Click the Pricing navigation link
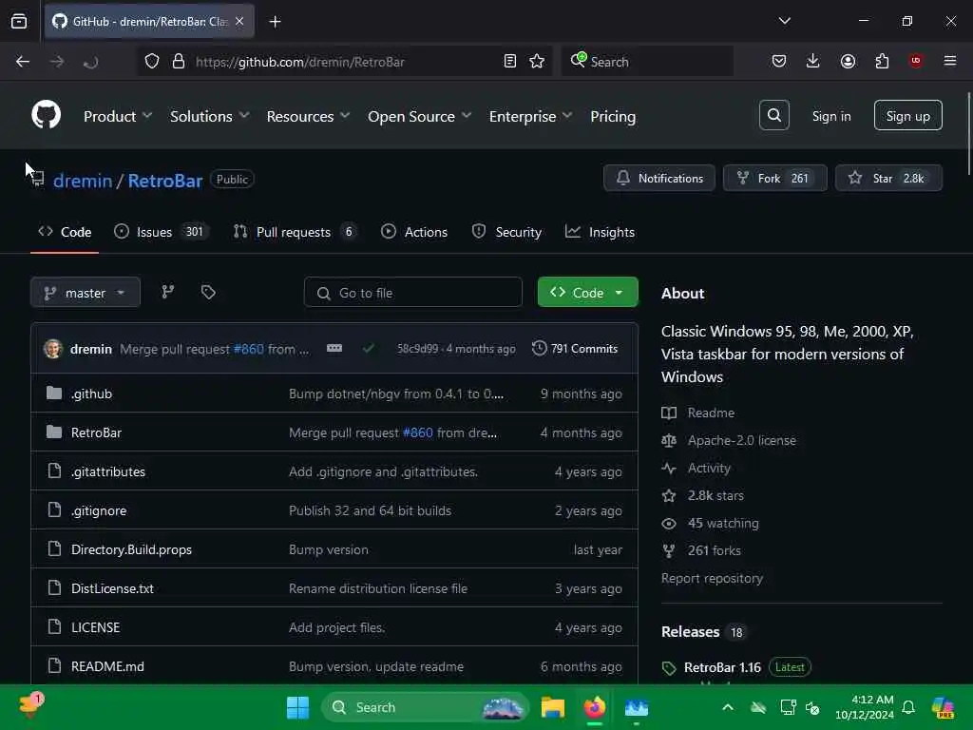Viewport: 973px width, 730px height. click(x=613, y=116)
